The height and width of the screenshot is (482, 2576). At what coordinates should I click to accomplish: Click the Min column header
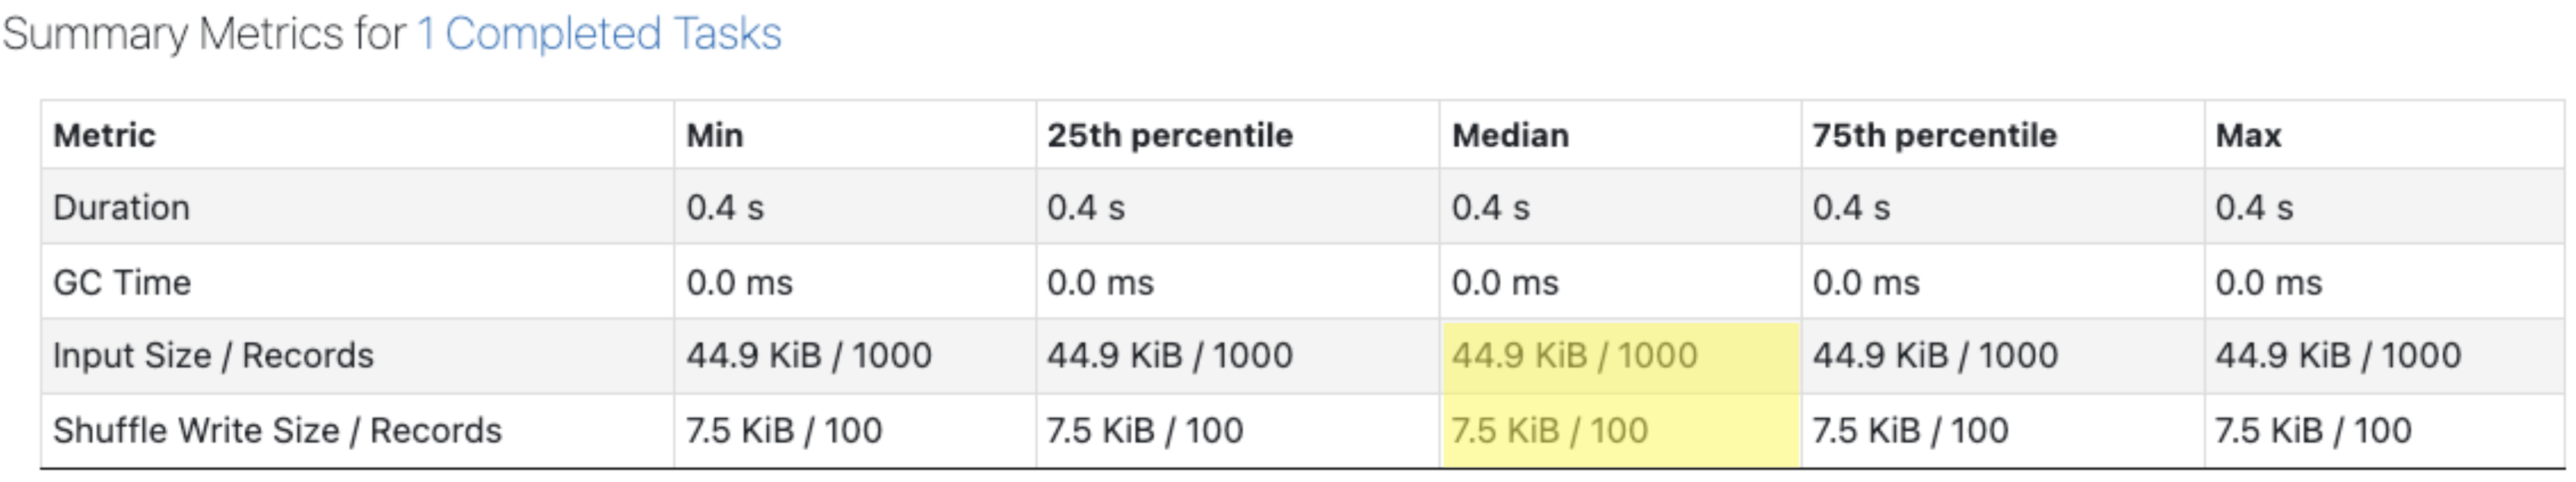click(x=714, y=135)
